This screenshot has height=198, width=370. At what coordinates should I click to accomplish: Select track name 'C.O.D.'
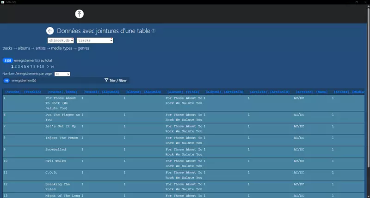[x=51, y=172]
